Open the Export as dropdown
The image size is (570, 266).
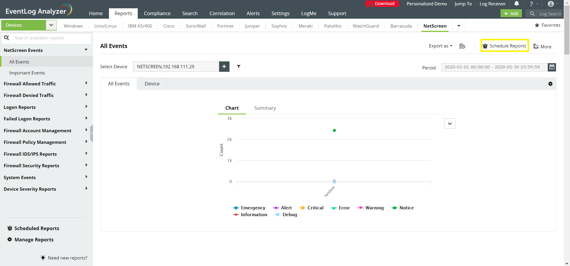[441, 46]
